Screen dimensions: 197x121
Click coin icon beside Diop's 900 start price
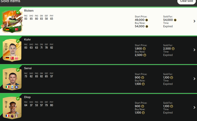click(x=142, y=106)
